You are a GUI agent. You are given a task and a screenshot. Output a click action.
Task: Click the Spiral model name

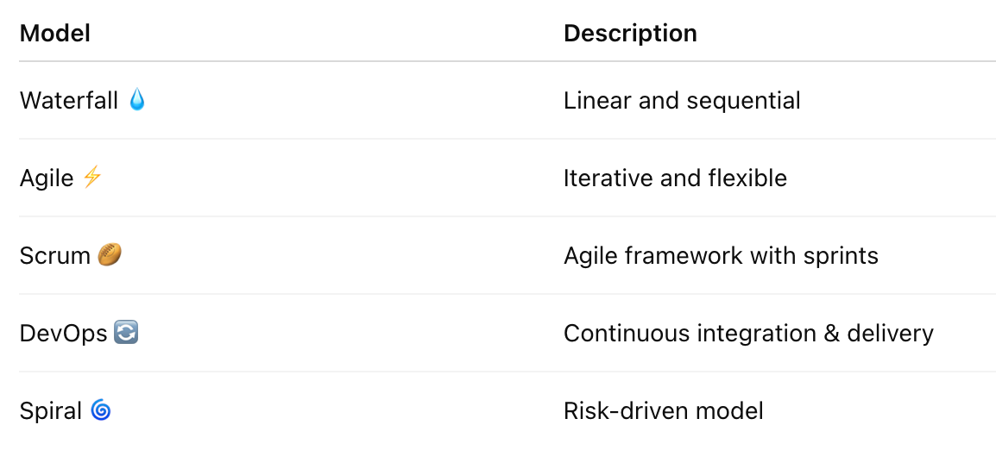pyautogui.click(x=51, y=411)
